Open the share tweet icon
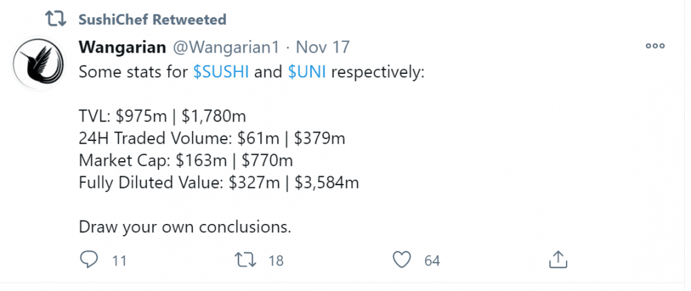This screenshot has height=291, width=691. (x=558, y=260)
